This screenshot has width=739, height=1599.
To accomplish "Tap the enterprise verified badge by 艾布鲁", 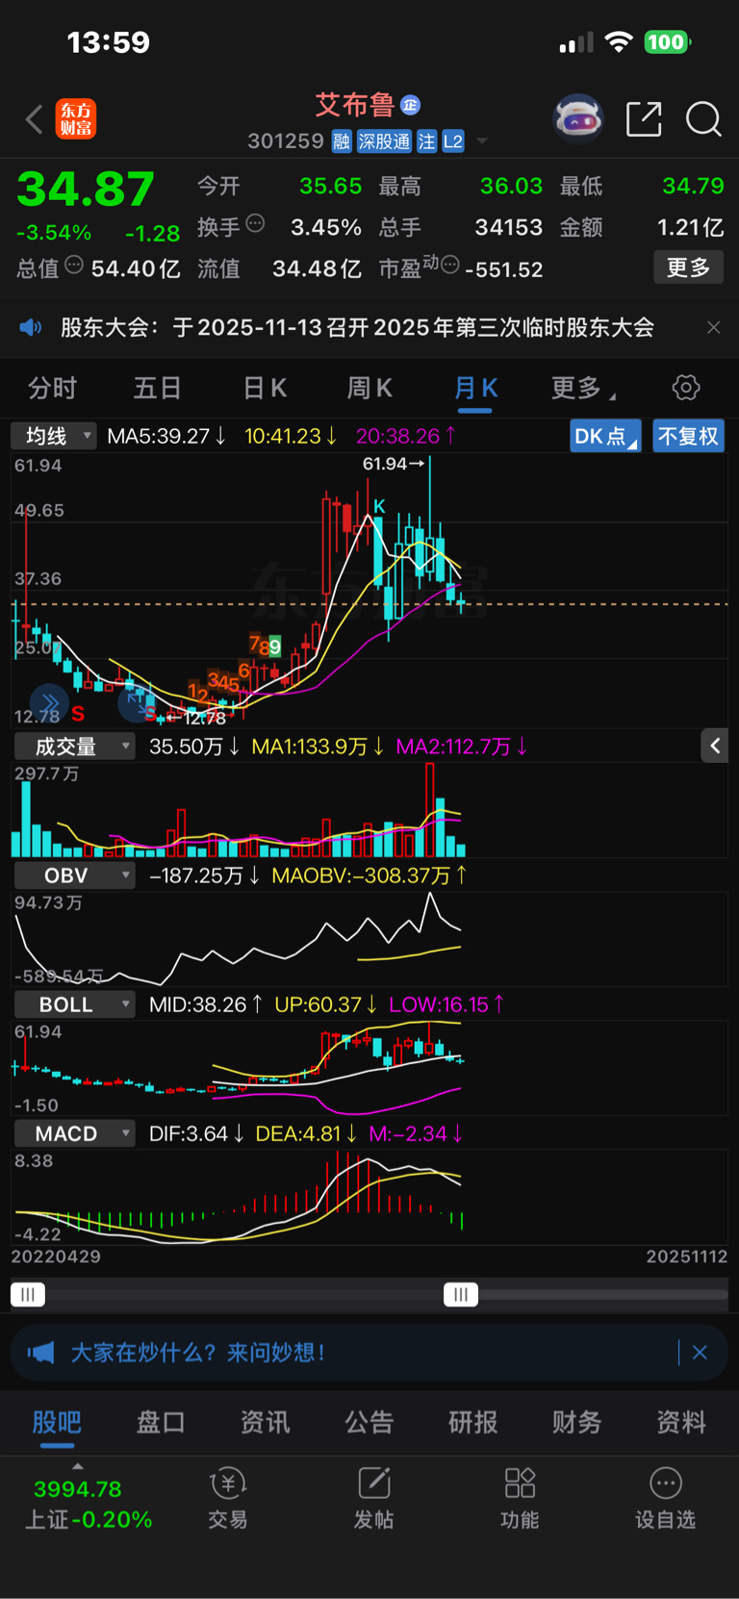I will (x=411, y=105).
